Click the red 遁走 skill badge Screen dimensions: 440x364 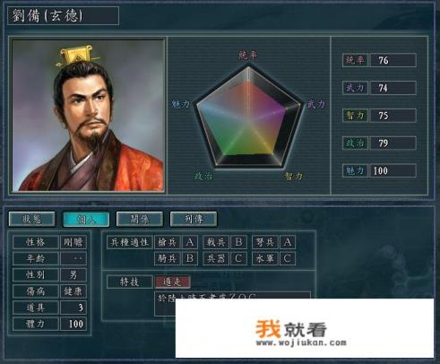172,282
